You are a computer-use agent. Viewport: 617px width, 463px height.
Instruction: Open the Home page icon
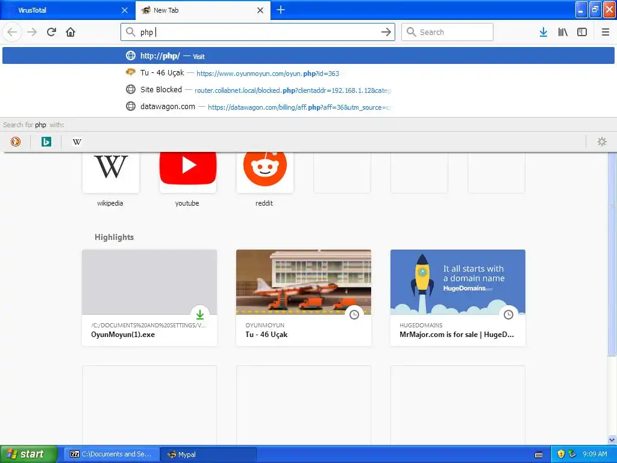pyautogui.click(x=70, y=32)
